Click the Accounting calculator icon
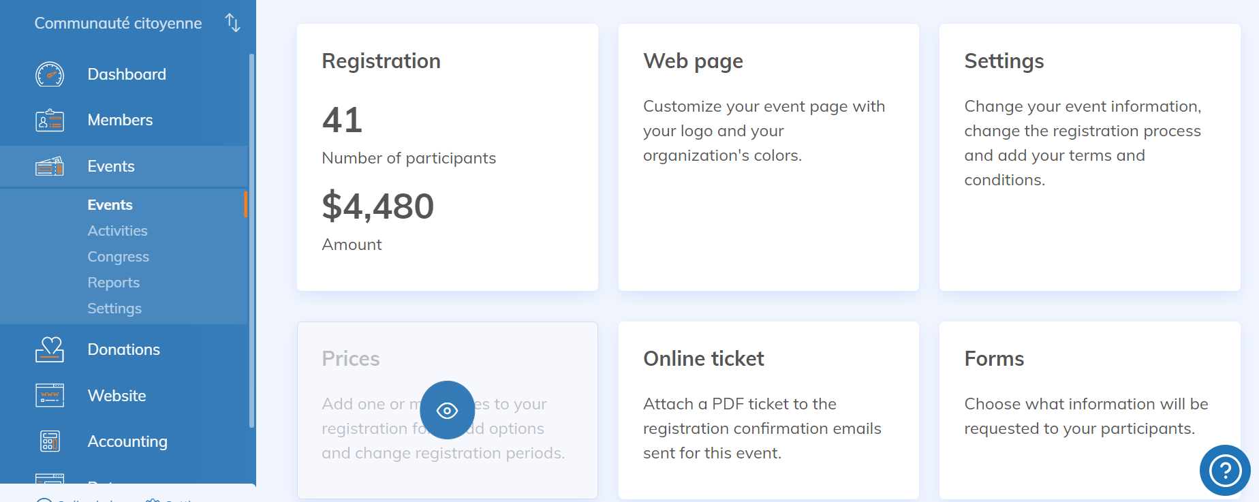Image resolution: width=1259 pixels, height=502 pixels. (50, 441)
